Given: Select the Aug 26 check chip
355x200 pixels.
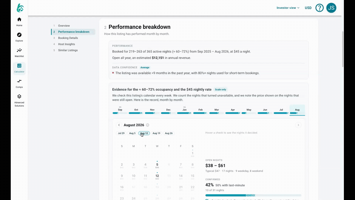Looking at the screenshot, I should tap(169, 133).
